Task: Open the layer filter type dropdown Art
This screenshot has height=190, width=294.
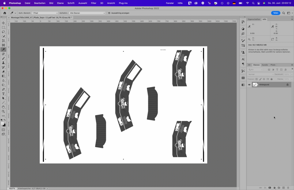Action: click(x=255, y=70)
